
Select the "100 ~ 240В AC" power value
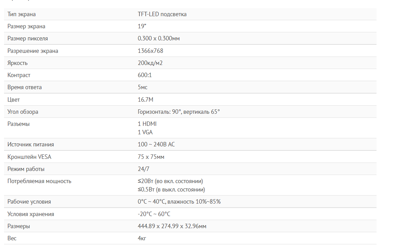(x=156, y=144)
